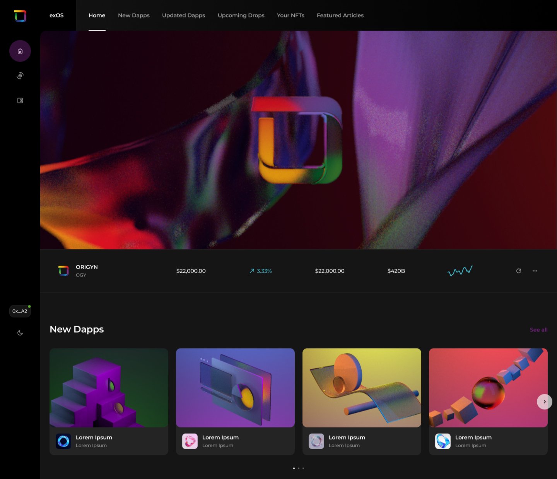Click the 3.33% change value
This screenshot has height=479, width=557.
click(x=264, y=271)
